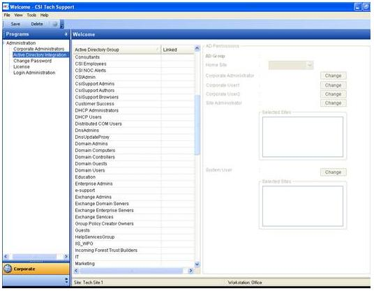Collapse the Administration tree node
Viewport: 374px width, 291px height.
click(3, 43)
